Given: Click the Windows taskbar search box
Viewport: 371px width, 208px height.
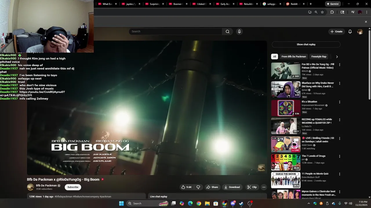Looking at the screenshot, I should click(x=148, y=203).
